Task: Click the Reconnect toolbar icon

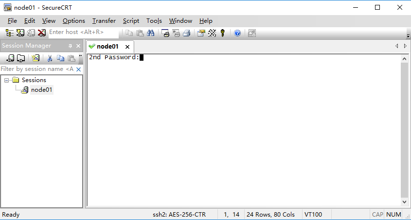Action: 31,33
